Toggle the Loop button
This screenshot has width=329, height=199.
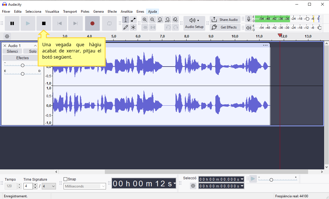[109, 23]
